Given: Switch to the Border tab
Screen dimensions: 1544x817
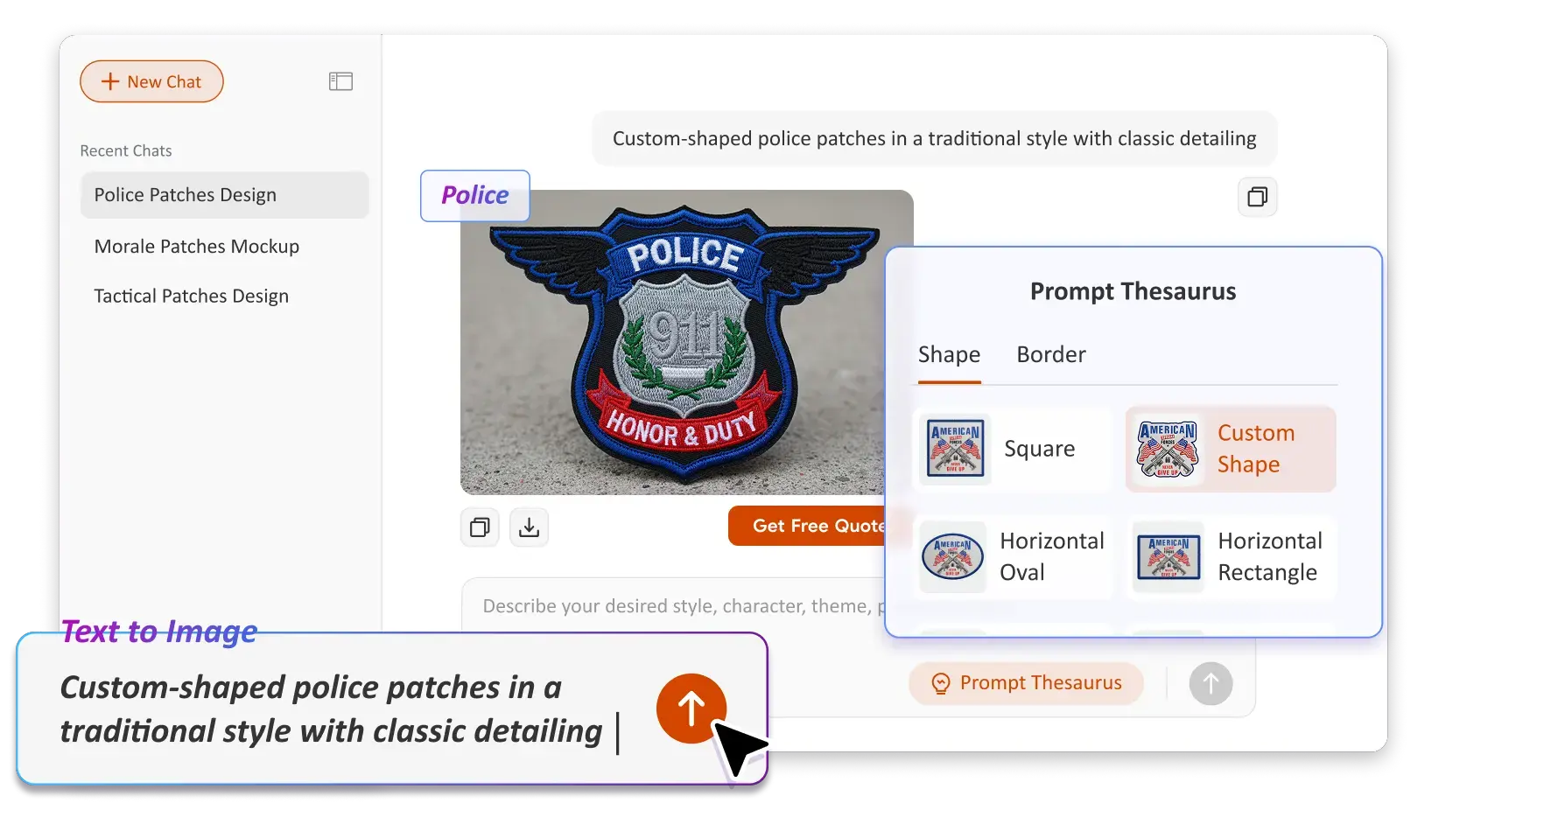Looking at the screenshot, I should [x=1050, y=354].
